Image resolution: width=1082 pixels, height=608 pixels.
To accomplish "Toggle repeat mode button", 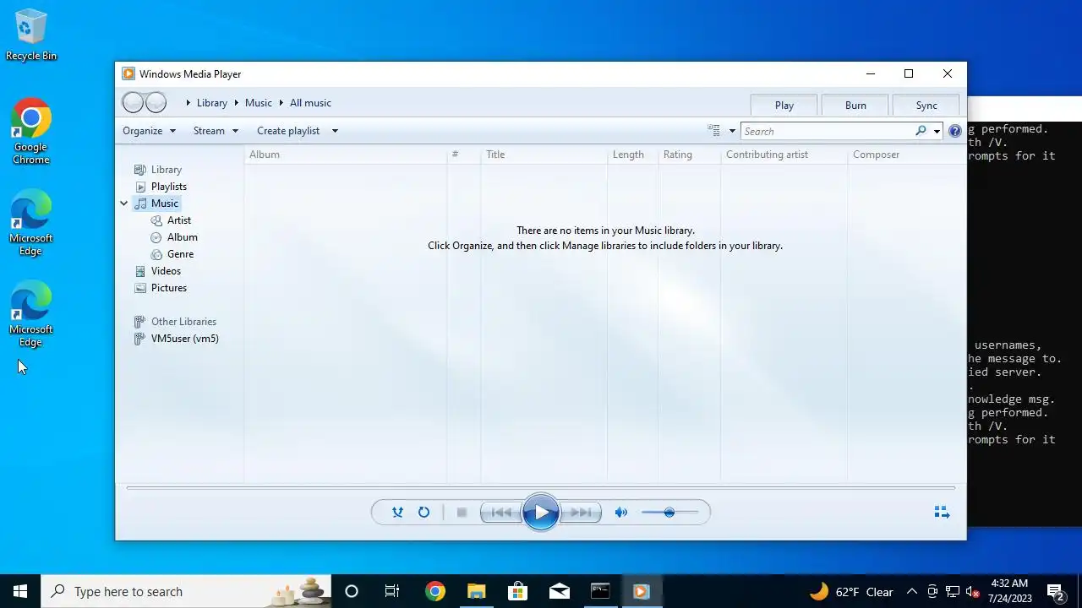I will [x=424, y=512].
